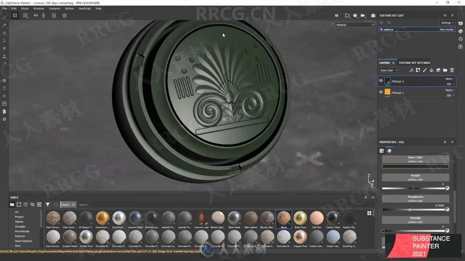The width and height of the screenshot is (465, 261).
Task: Click the shelf folder view icon
Action: [x=12, y=204]
